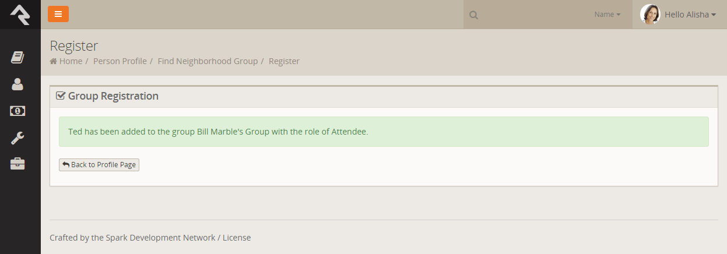Open the wrench tools icon in sidebar

point(17,137)
